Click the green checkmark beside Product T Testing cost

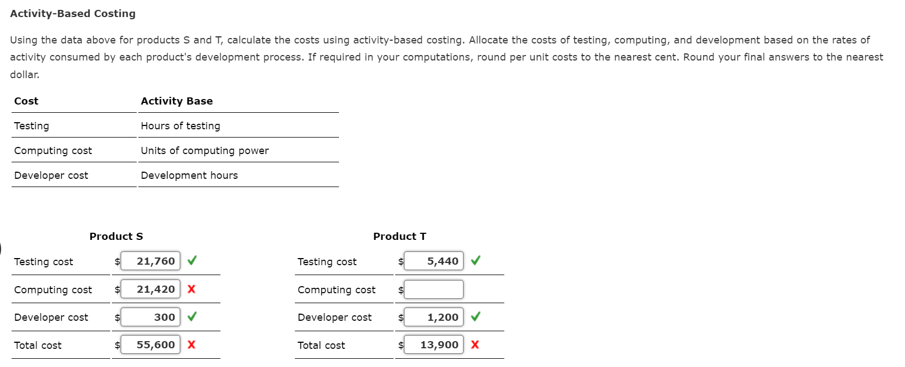(x=475, y=261)
